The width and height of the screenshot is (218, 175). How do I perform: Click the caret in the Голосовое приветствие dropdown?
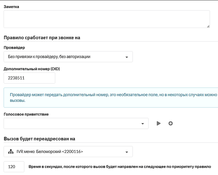(142, 124)
